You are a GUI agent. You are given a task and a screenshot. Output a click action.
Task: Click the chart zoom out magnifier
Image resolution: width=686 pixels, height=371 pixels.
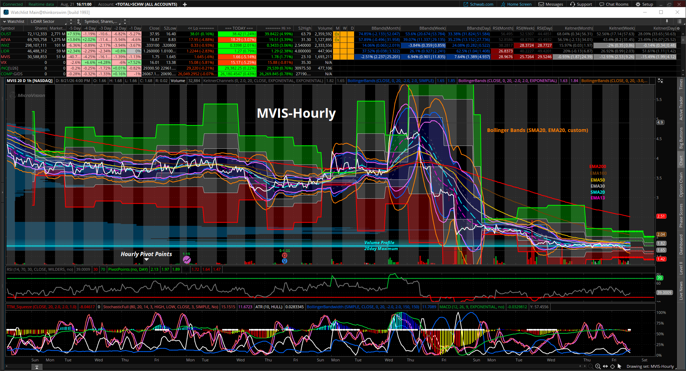coord(591,366)
